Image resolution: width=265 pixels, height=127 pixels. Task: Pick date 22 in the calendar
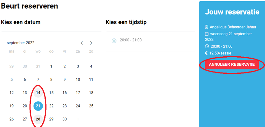click(51, 106)
